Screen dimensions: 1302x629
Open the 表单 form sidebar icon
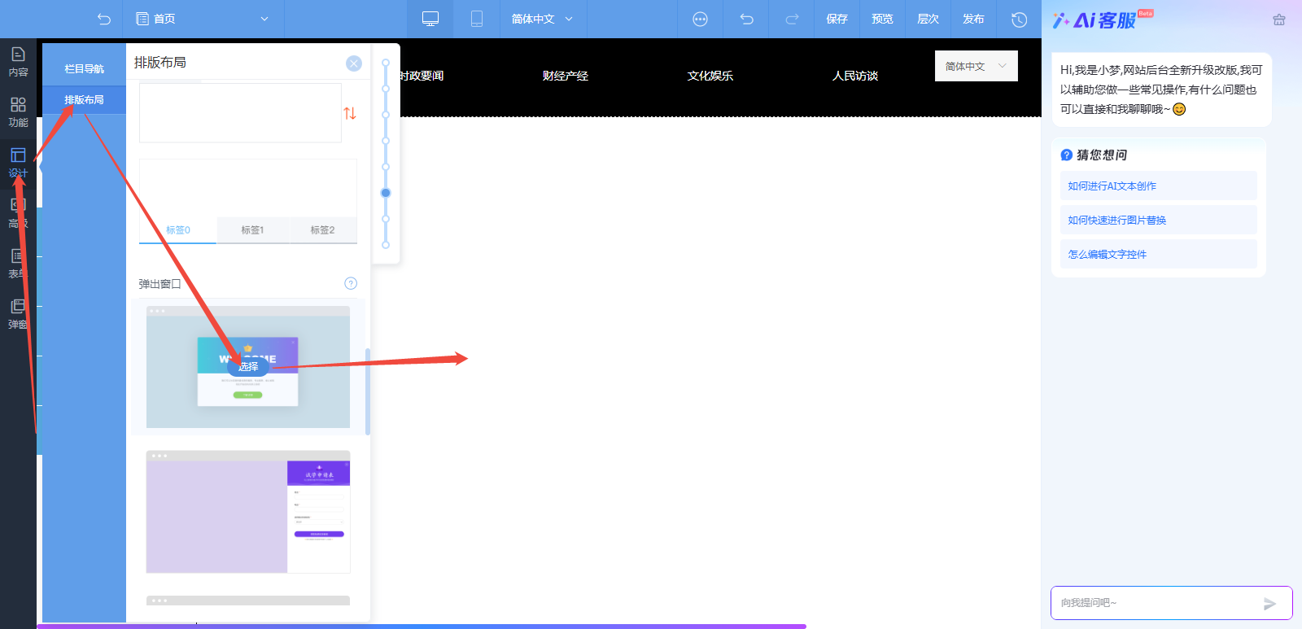[x=18, y=264]
